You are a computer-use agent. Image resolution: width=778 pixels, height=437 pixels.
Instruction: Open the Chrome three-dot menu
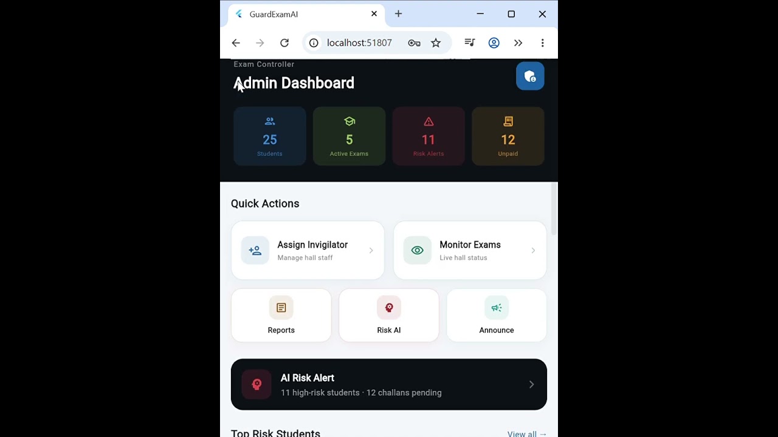[x=542, y=42]
